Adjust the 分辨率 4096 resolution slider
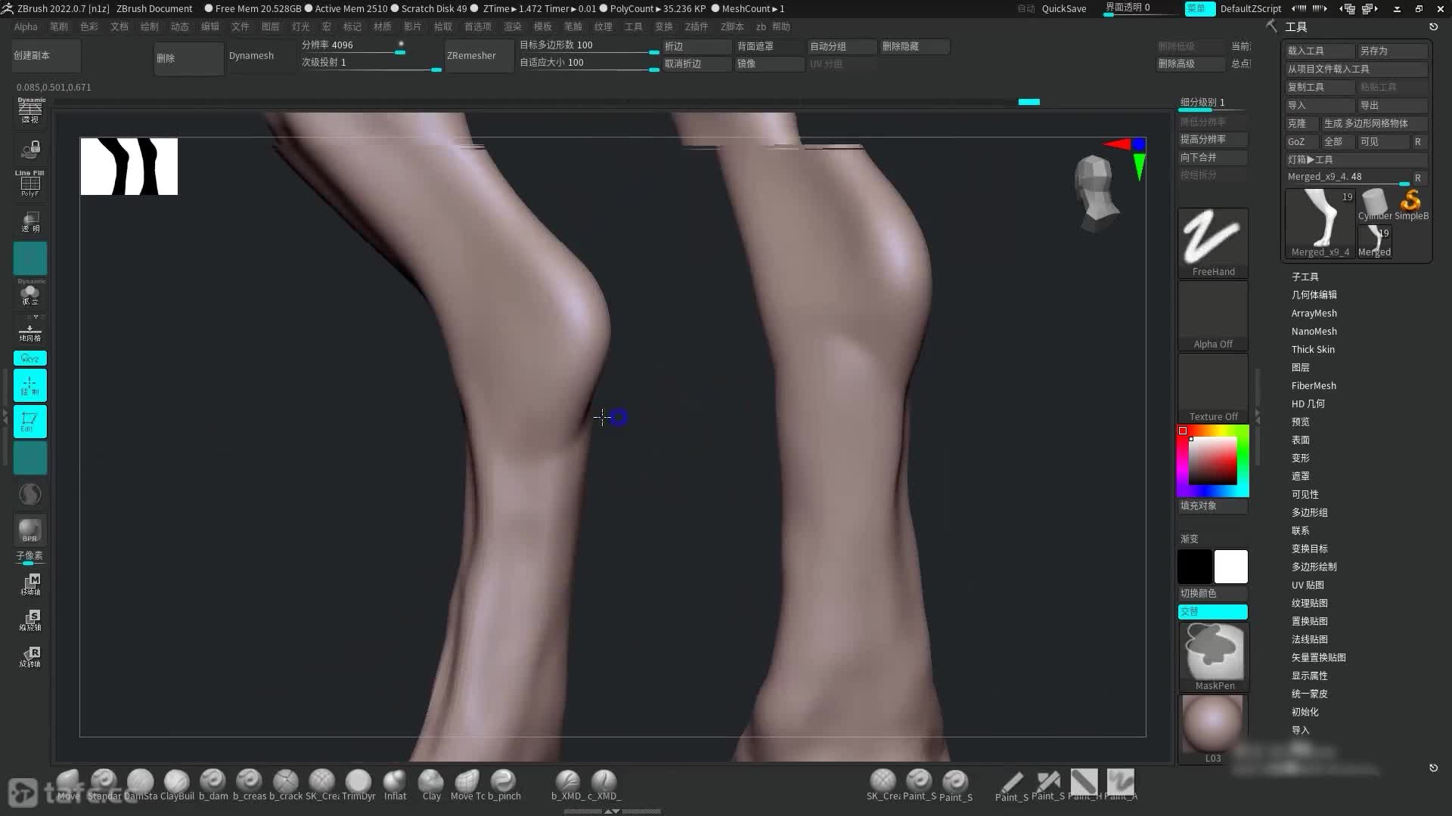1452x816 pixels. [354, 46]
